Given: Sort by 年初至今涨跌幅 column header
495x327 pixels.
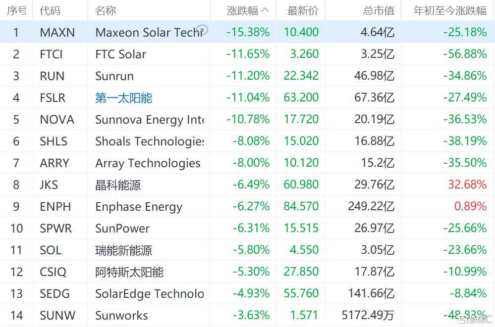Looking at the screenshot, I should click(450, 11).
